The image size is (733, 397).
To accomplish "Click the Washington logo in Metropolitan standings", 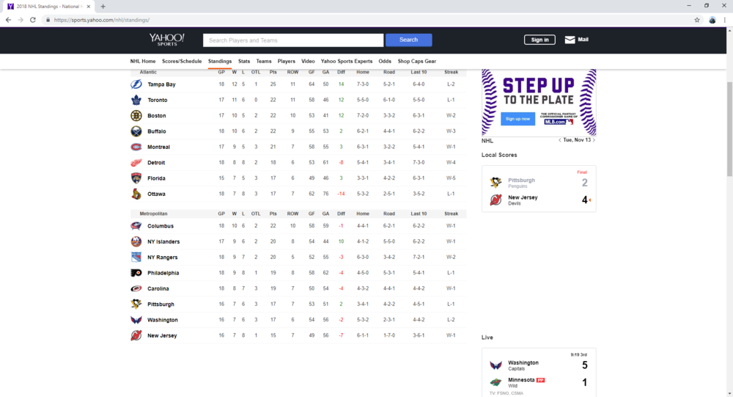I will (136, 320).
